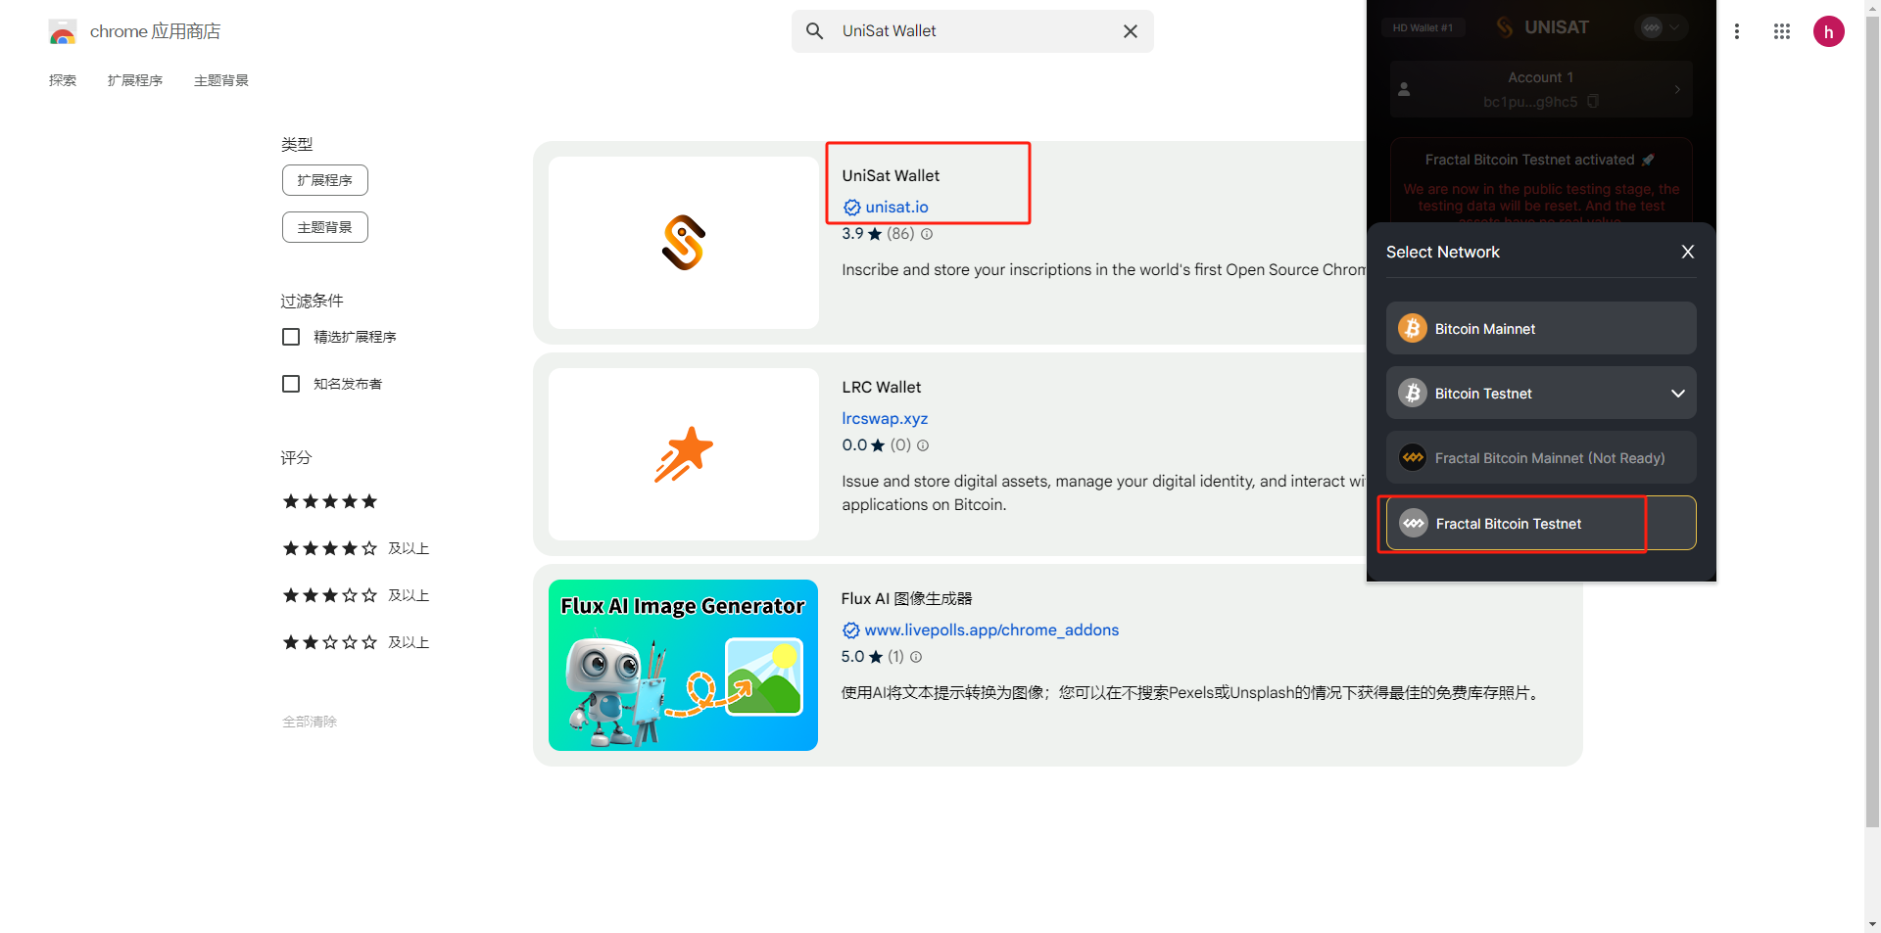
Task: Click the lrcswap.xyz link
Action: (885, 418)
